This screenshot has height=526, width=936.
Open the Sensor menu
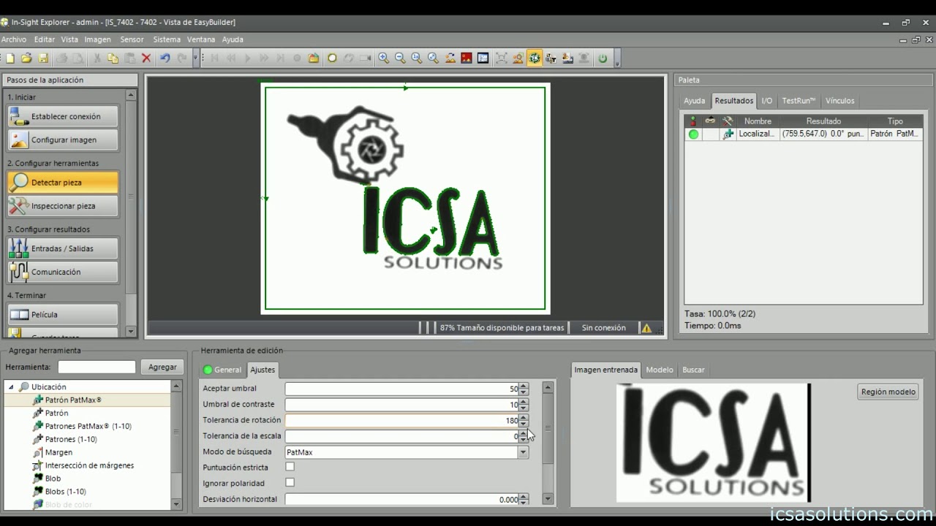[132, 39]
